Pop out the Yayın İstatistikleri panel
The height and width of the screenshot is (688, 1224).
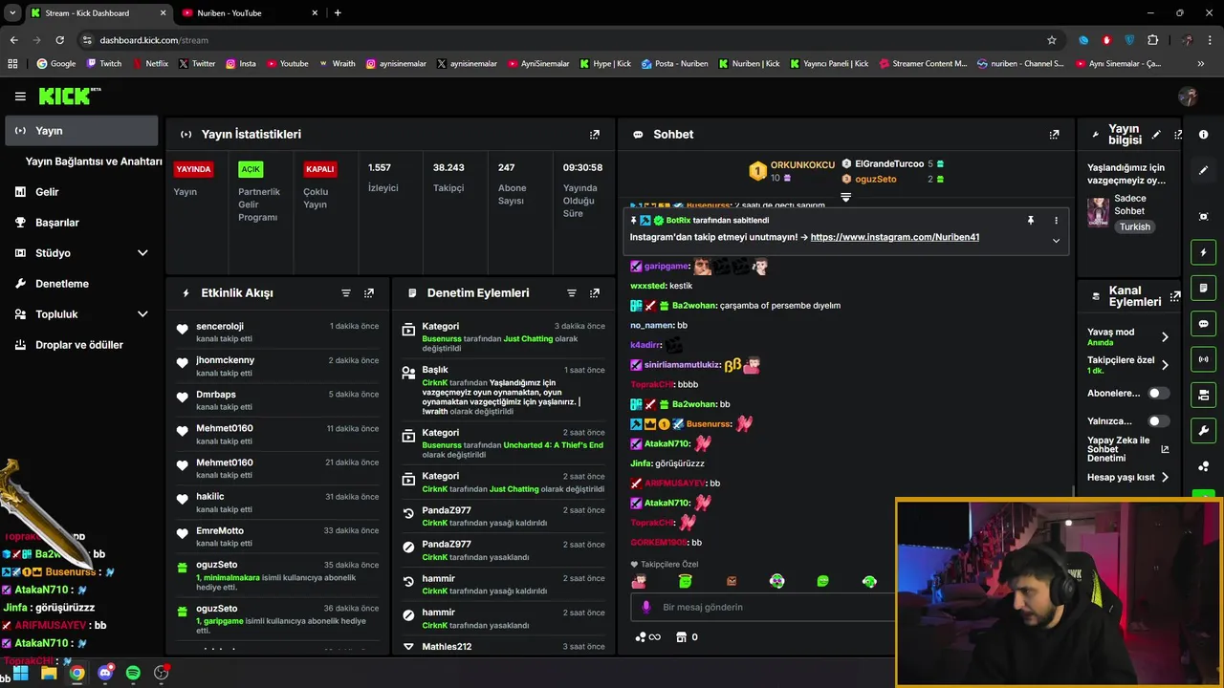click(595, 135)
